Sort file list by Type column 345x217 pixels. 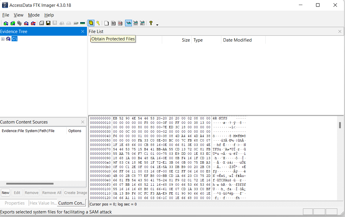click(207, 40)
